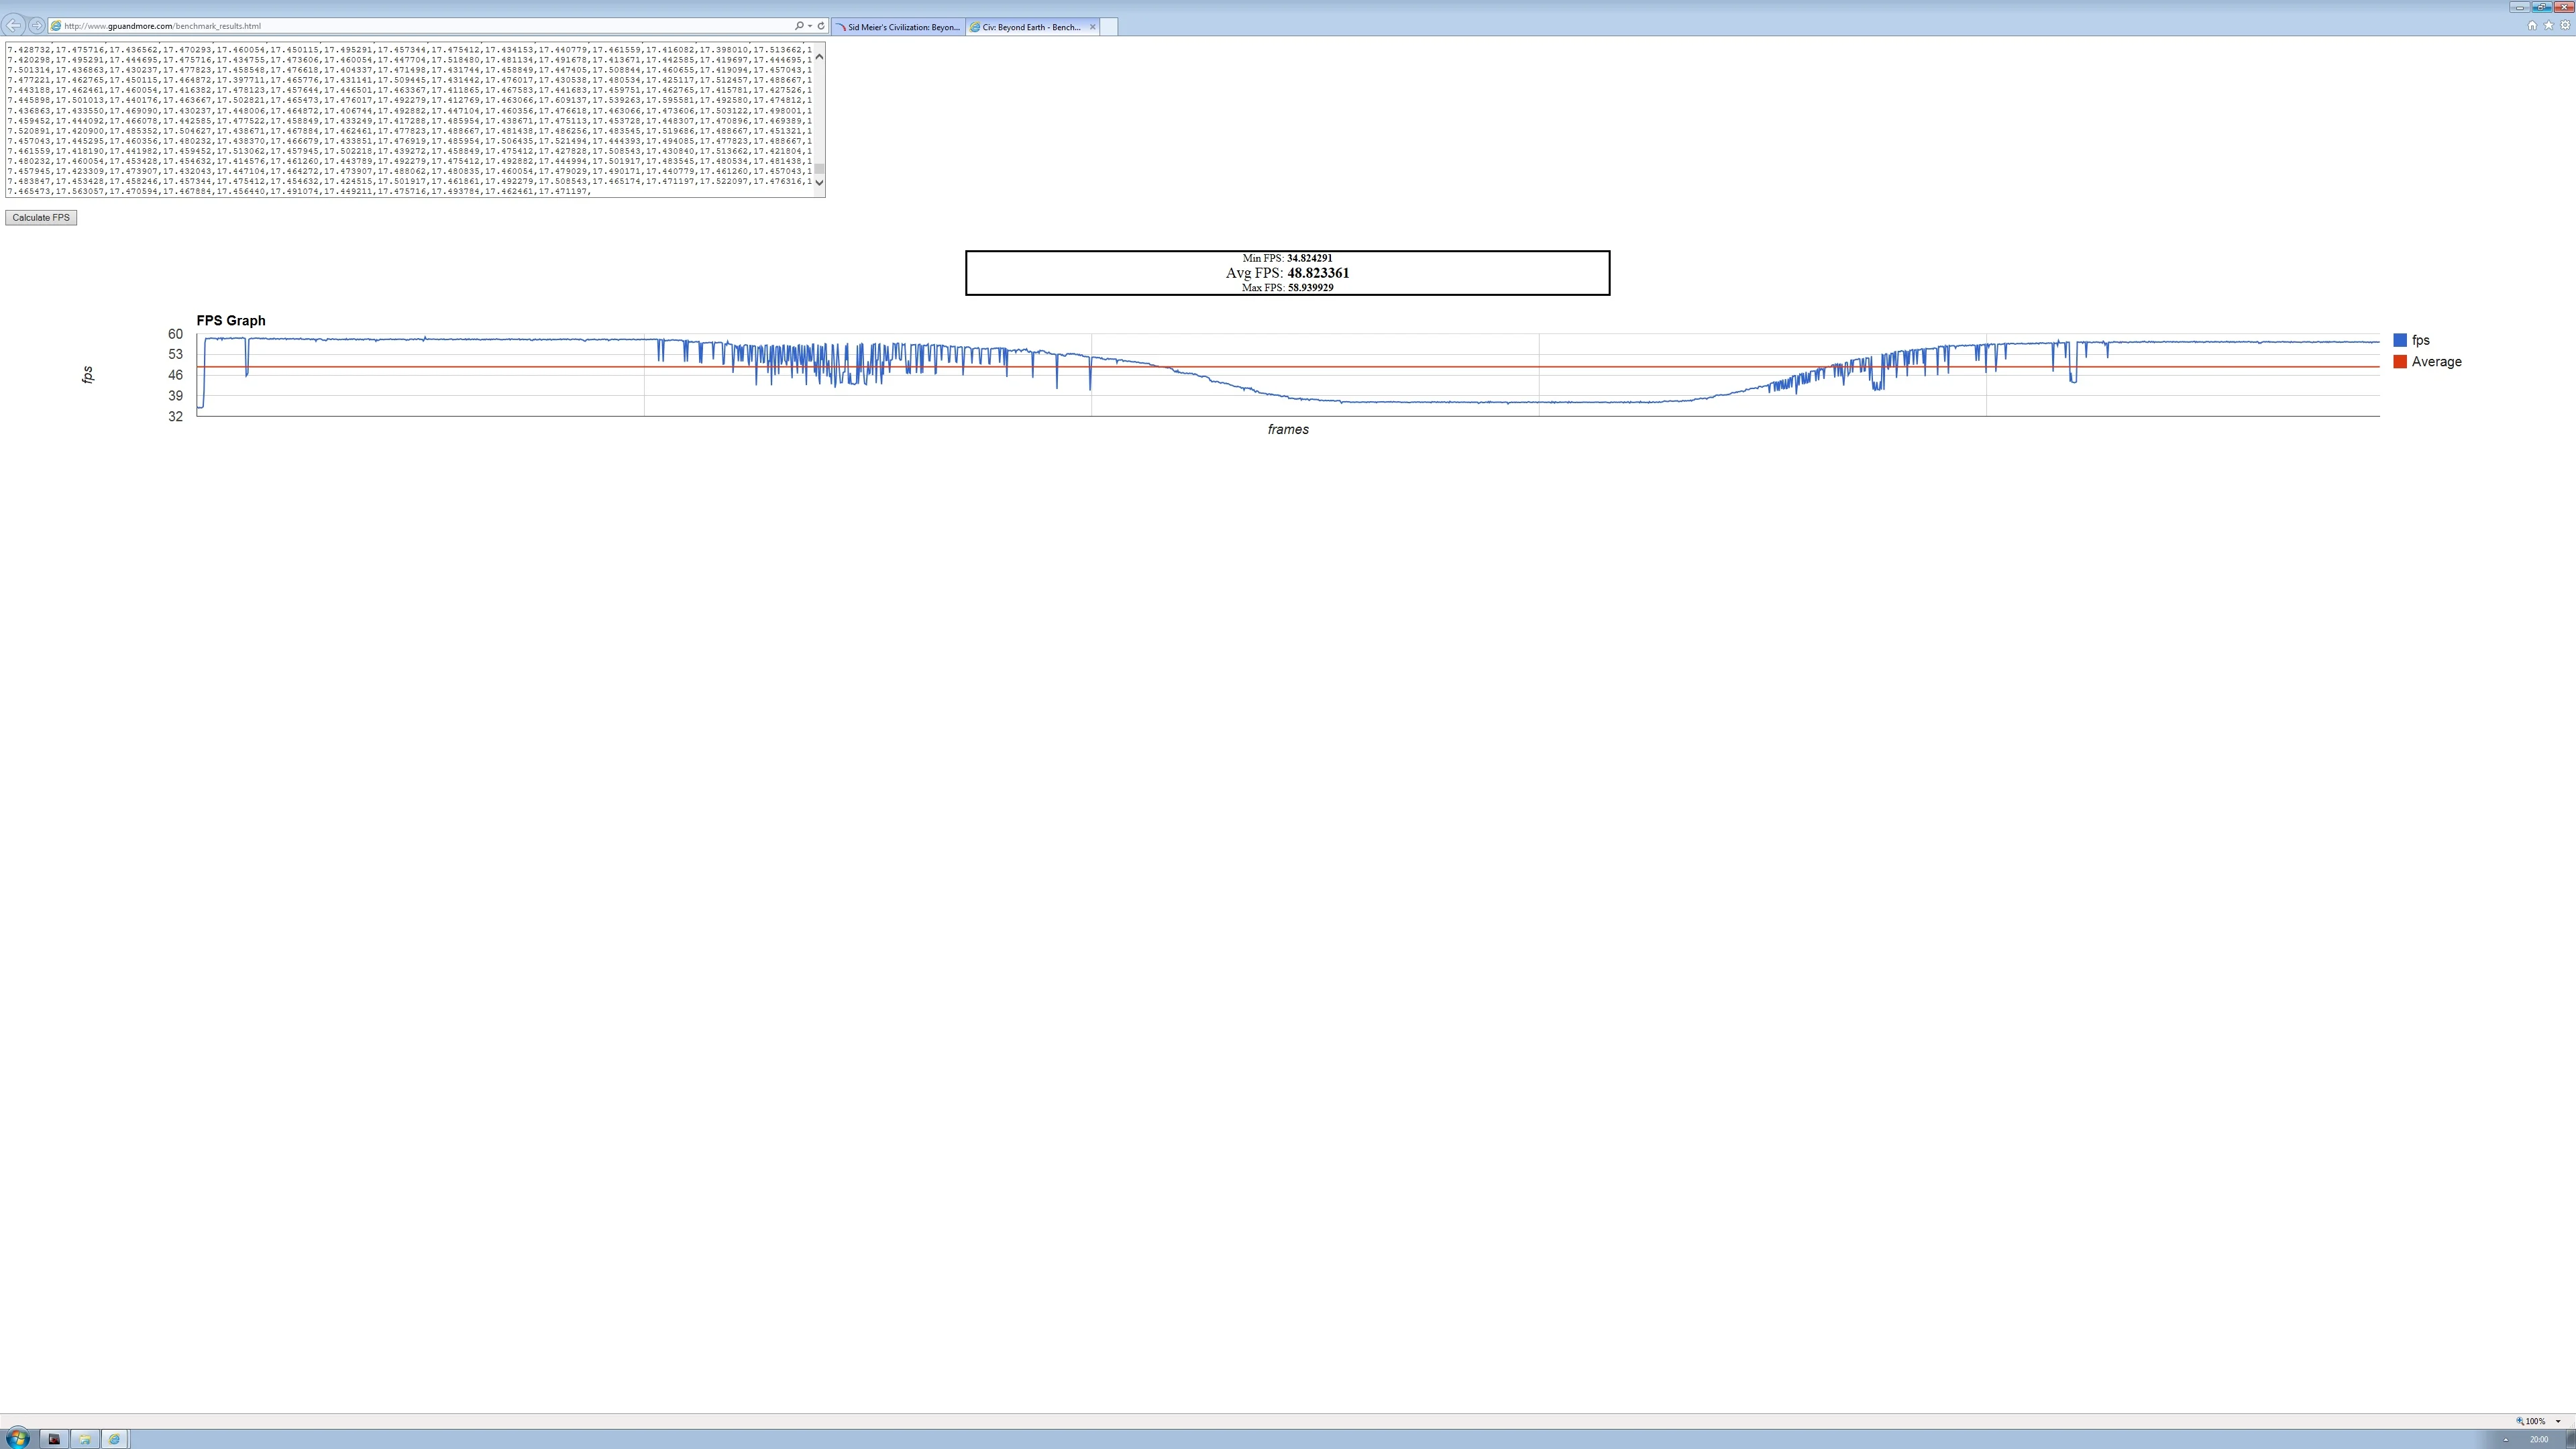Open the 100% zoom level dropdown
Screen dimensions: 2576x1449
coord(2558,1421)
